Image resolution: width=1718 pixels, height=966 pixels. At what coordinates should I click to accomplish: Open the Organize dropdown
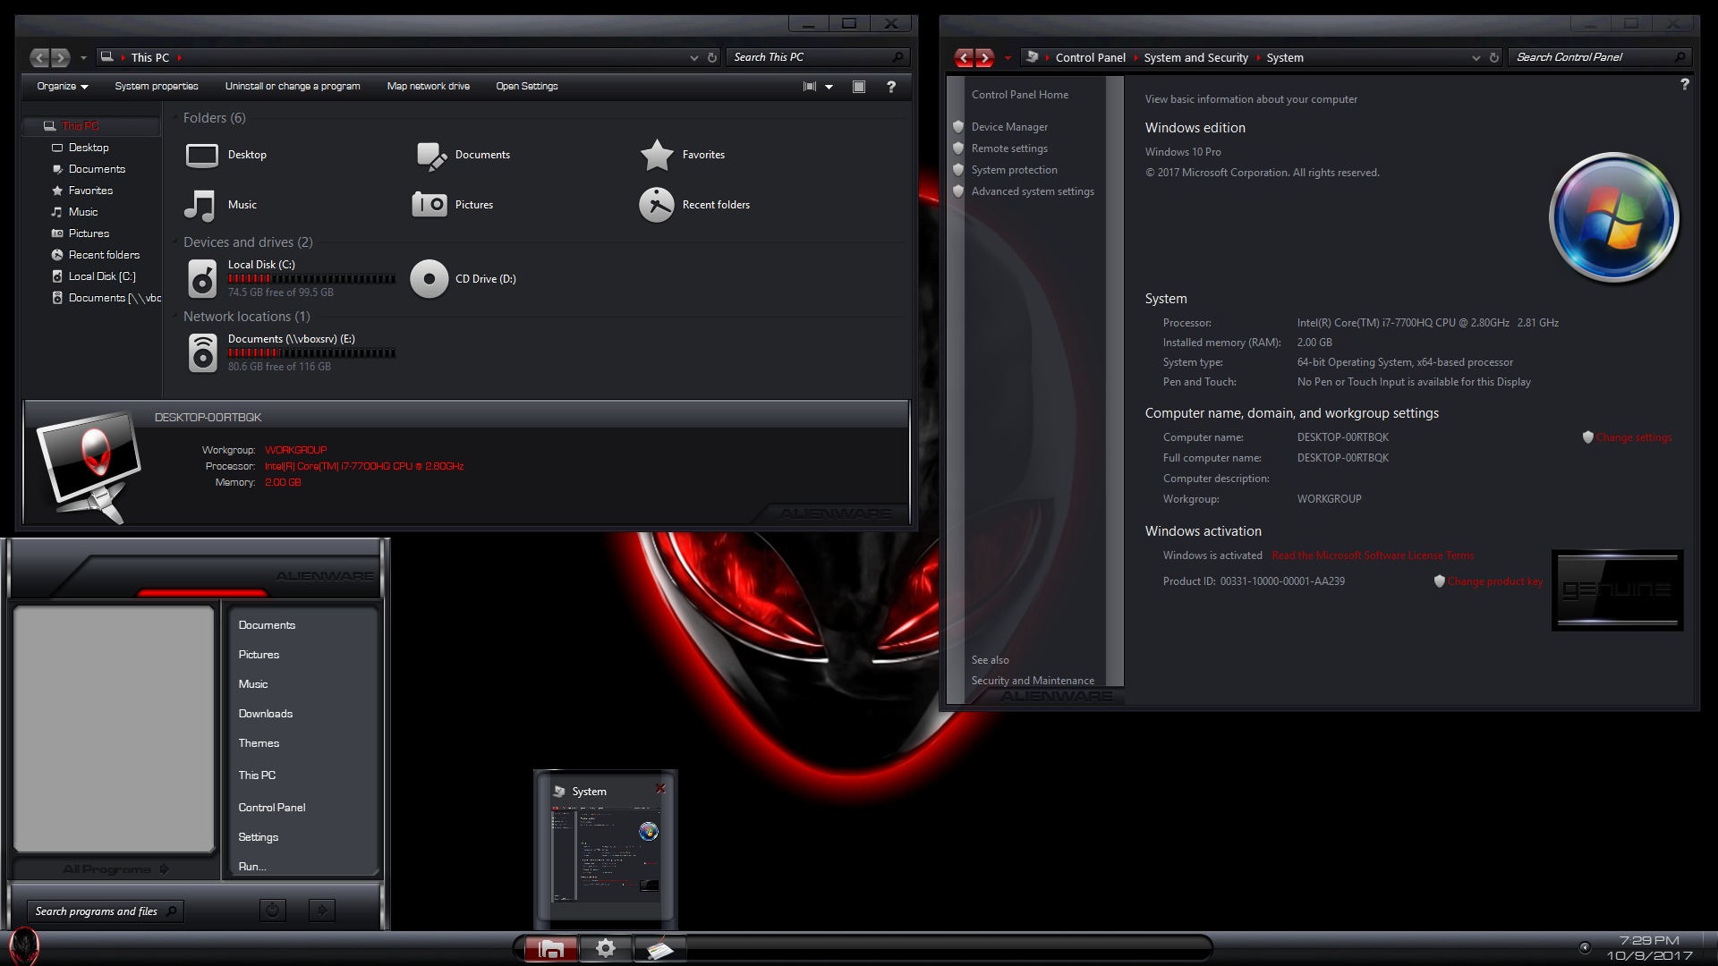(62, 86)
